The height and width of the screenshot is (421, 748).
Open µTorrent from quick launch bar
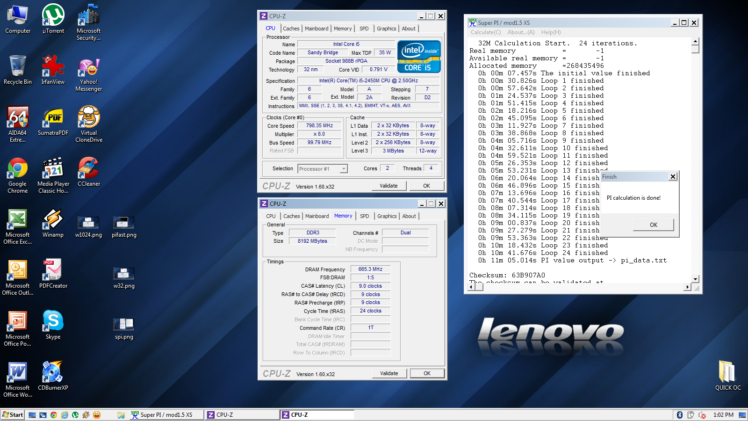tap(75, 415)
